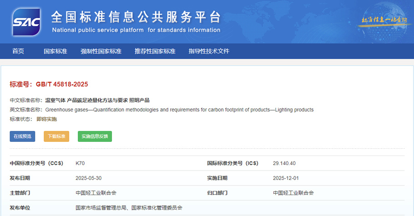This screenshot has height=216, width=414.
Task: Click the SAC logo icon
Action: tap(27, 21)
